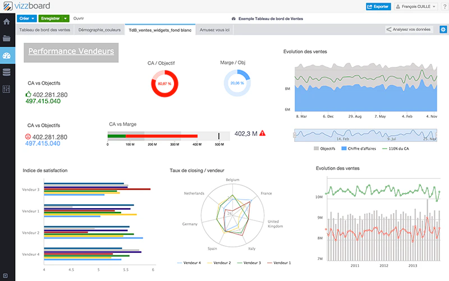The image size is (449, 281).
Task: Click the 402,3 M value
Action: [246, 133]
